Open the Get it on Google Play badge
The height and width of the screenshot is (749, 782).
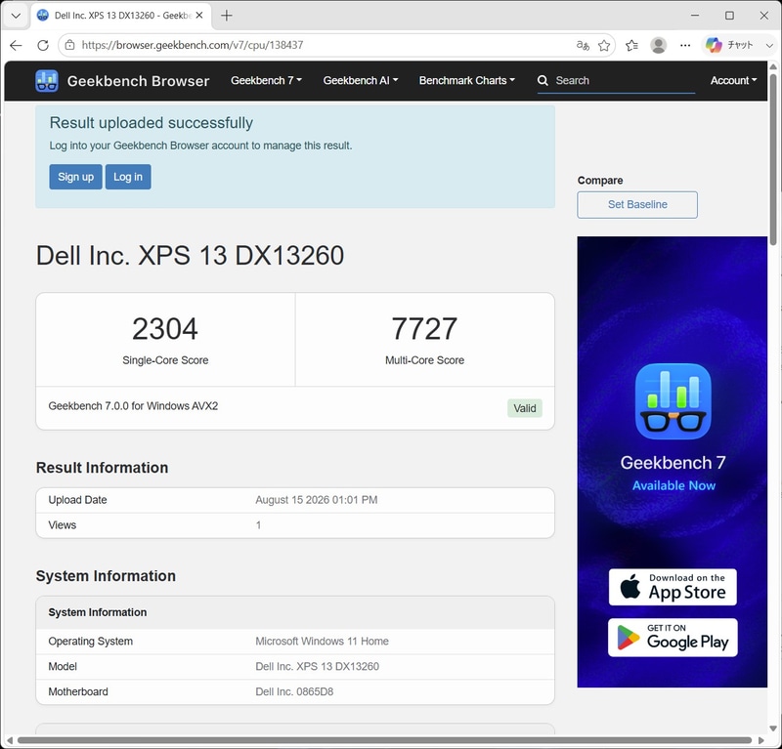pos(673,638)
